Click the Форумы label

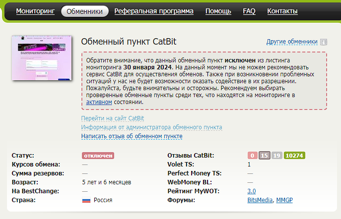coord(181,200)
